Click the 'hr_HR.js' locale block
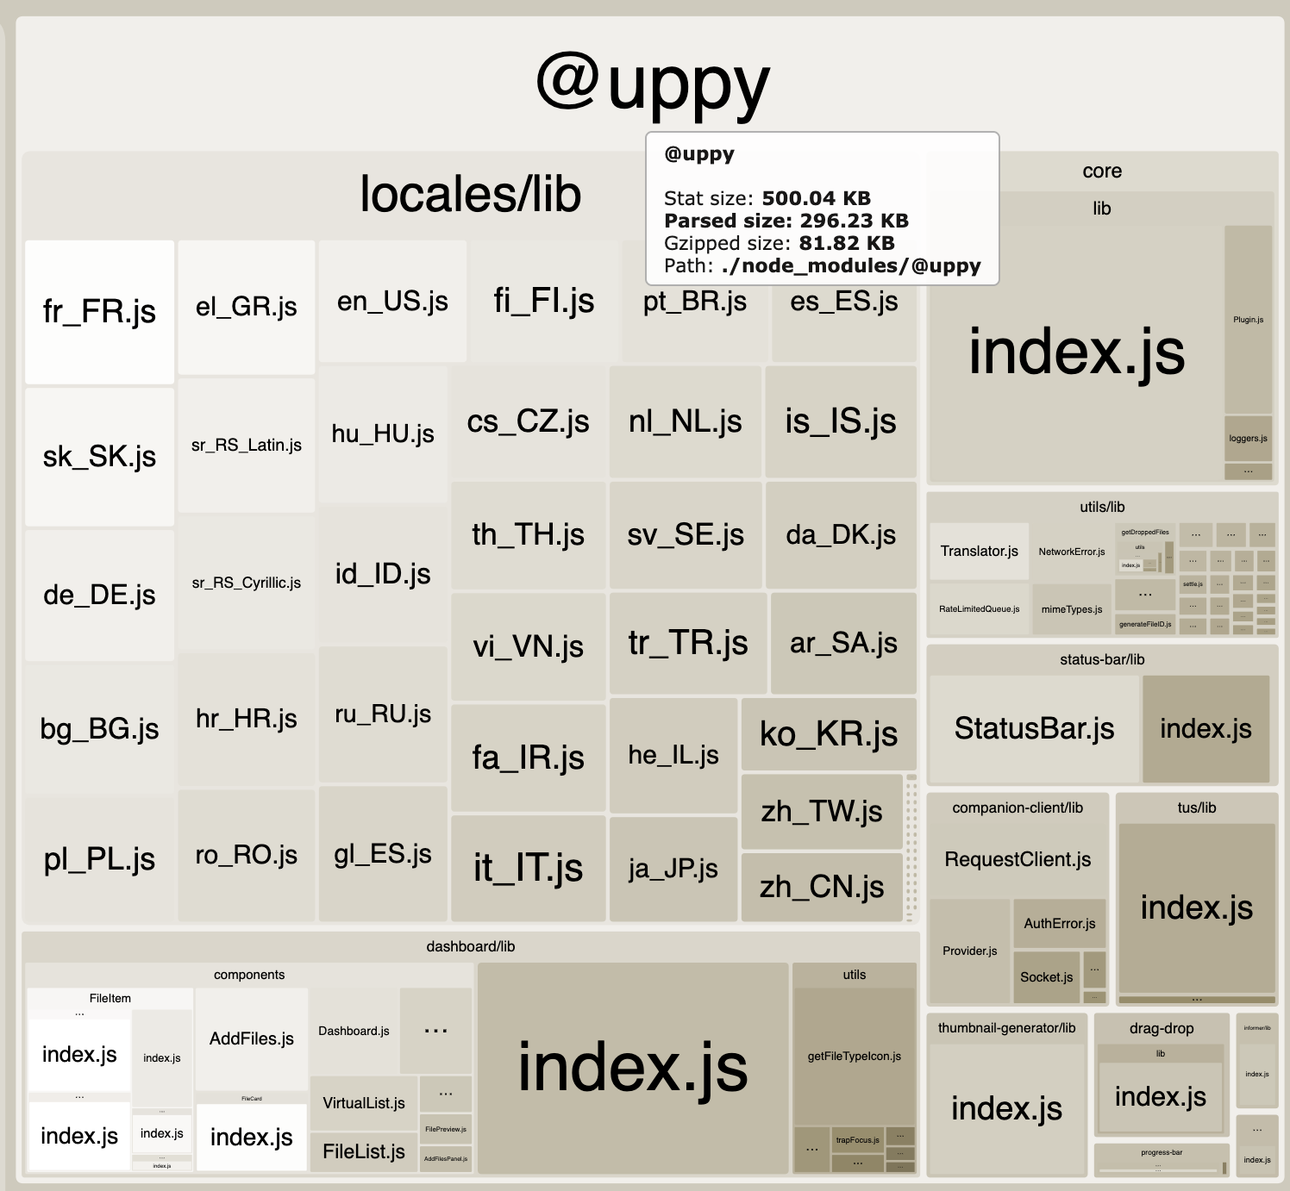 tap(246, 719)
